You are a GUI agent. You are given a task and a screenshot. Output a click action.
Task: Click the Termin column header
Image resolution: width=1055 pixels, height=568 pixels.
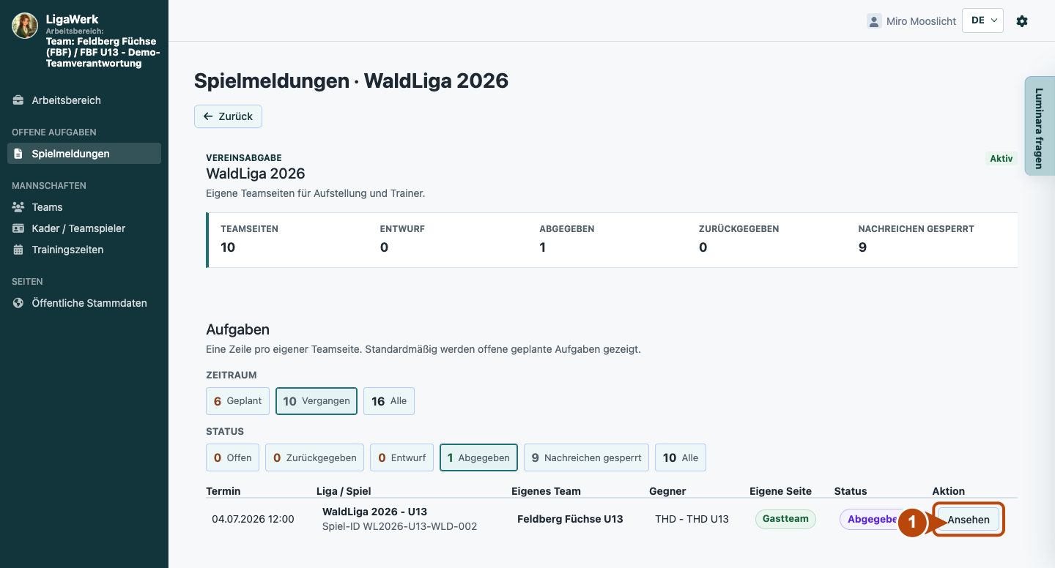tap(223, 491)
